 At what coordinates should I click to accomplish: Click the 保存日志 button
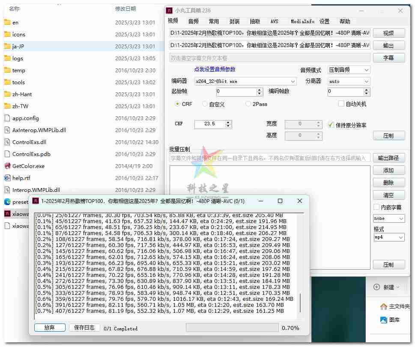tap(84, 328)
